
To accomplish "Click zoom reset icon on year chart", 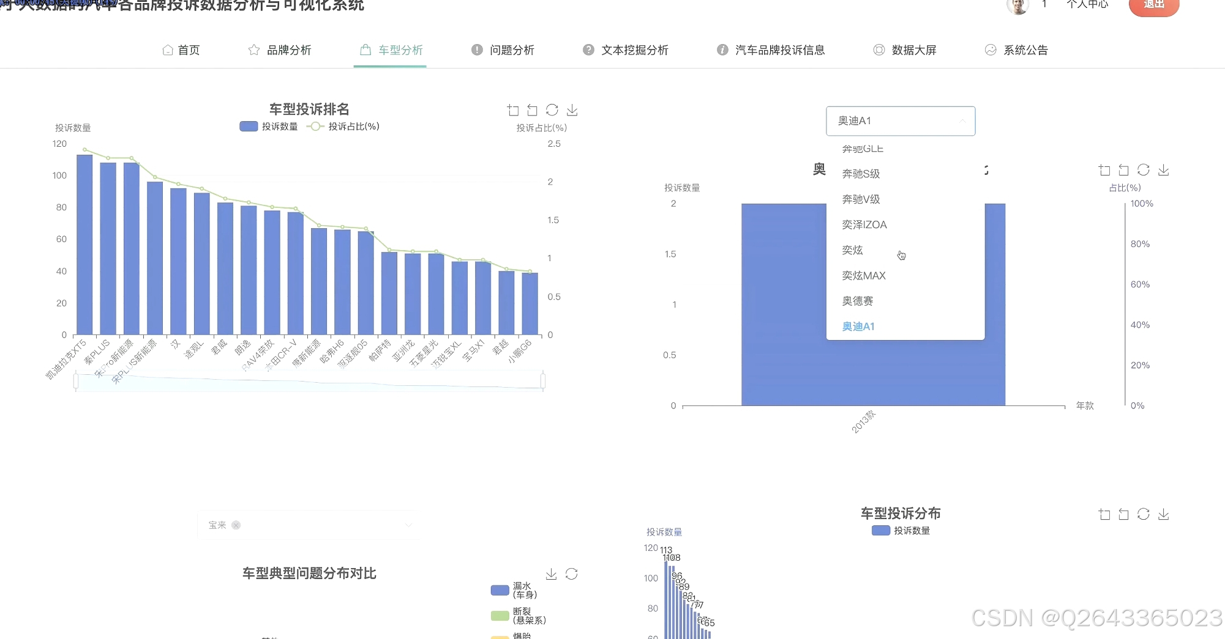I will pos(1124,170).
